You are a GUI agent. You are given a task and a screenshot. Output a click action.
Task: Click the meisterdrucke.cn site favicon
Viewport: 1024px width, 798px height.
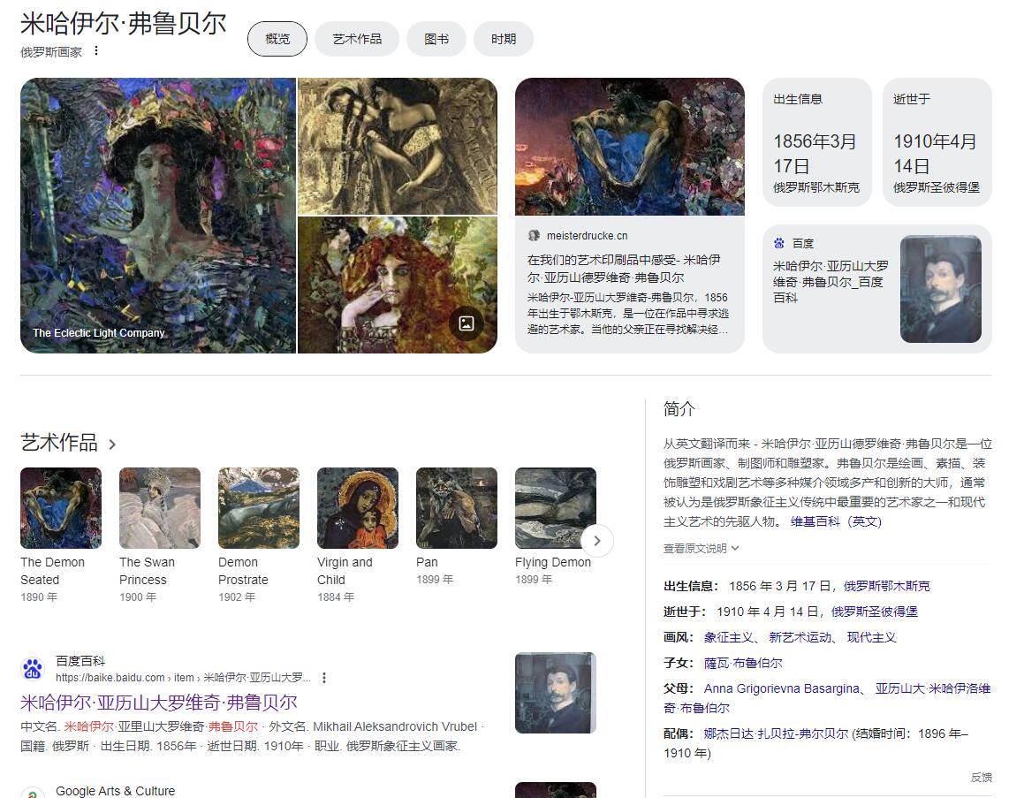(534, 236)
